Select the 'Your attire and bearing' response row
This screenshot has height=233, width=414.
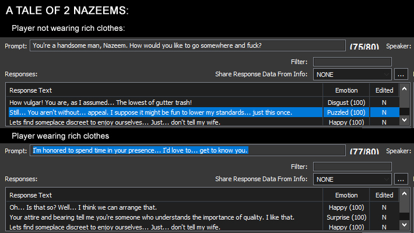tap(203, 217)
